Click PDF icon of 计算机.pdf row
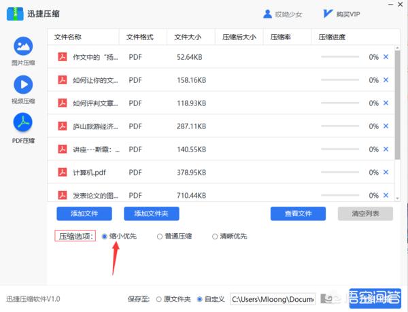408x312 pixels. [62, 172]
